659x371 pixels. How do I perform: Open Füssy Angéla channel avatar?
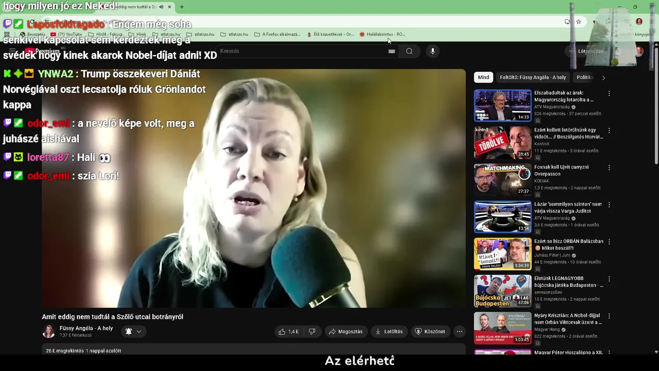pos(49,331)
